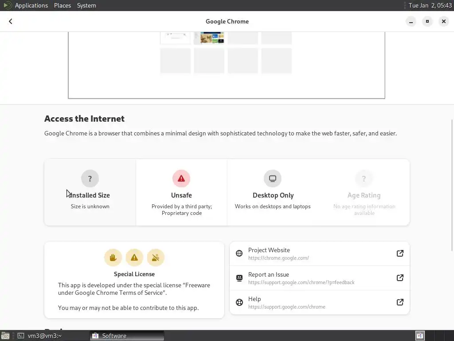Click the Installed Size question mark icon
The height and width of the screenshot is (341, 454).
[90, 178]
